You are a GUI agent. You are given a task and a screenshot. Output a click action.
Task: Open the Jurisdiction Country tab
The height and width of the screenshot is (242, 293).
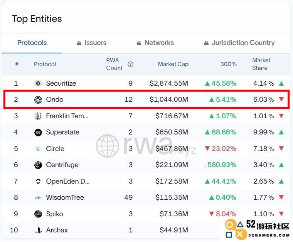[239, 43]
